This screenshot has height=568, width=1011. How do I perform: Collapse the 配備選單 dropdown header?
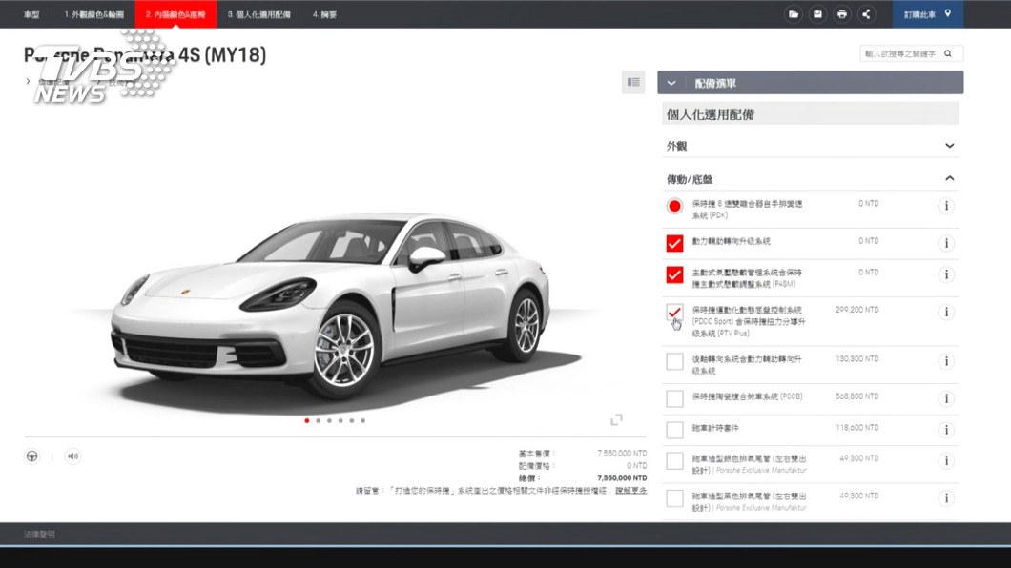pos(811,83)
